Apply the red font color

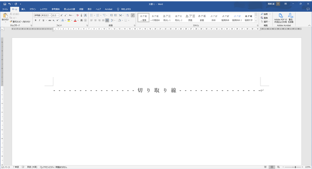(75, 20)
